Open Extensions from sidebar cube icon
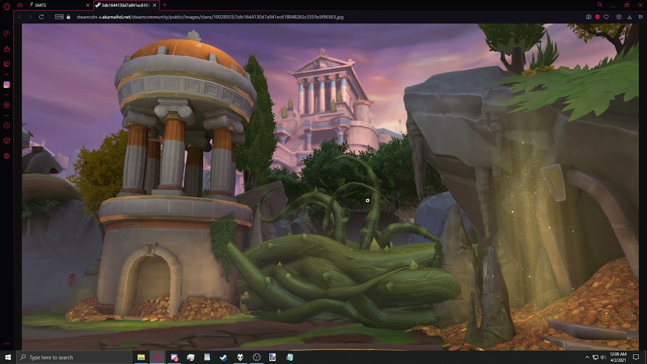 [7, 141]
